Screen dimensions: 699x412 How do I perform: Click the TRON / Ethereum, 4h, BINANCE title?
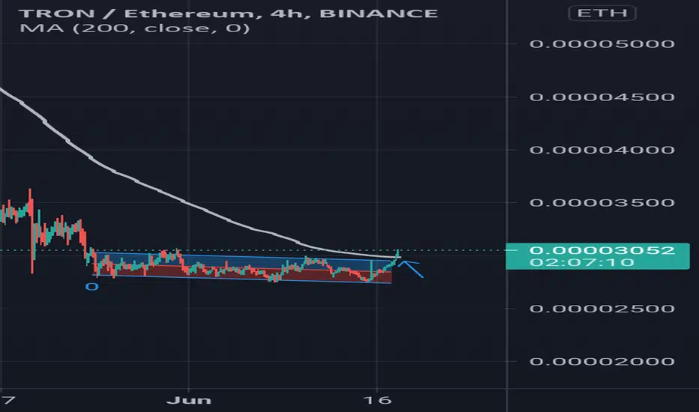[228, 13]
